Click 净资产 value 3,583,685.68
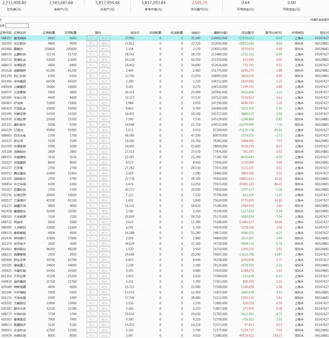Screen dimensions: 329x338 pyautogui.click(x=61, y=3)
